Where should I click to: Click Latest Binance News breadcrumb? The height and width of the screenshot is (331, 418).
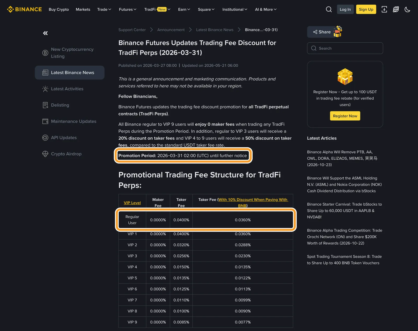215,30
